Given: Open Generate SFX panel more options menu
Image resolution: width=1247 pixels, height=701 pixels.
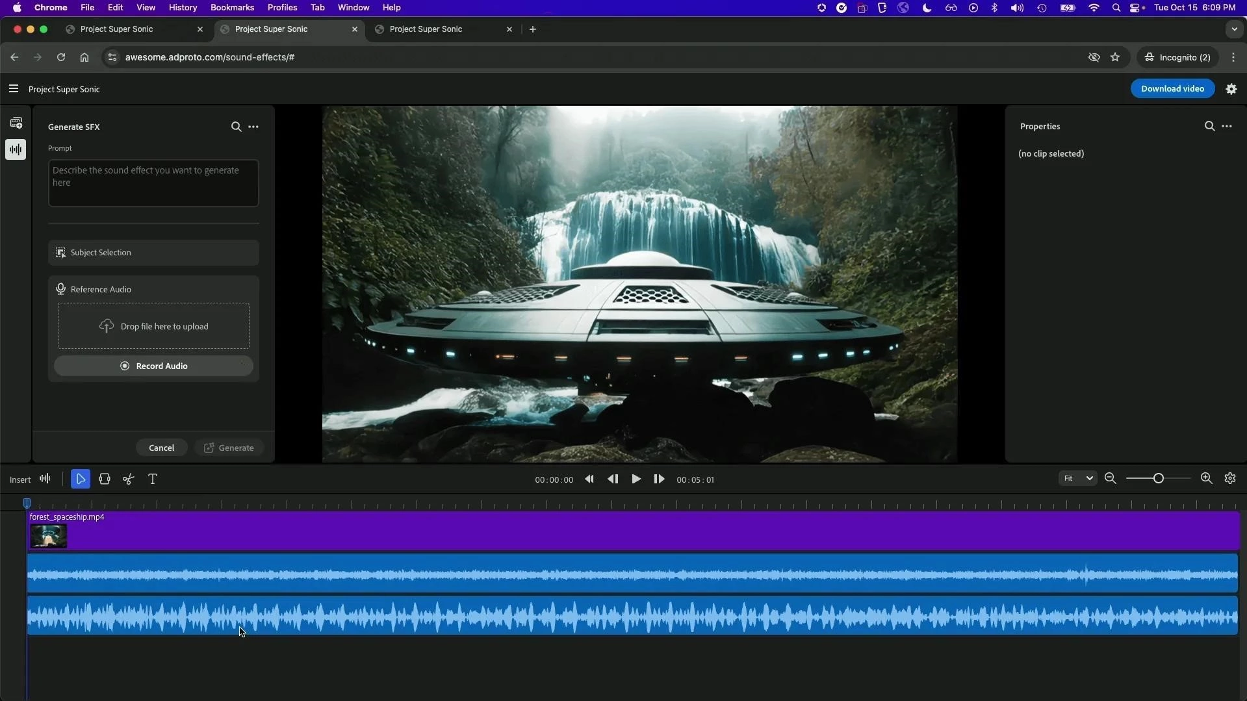Looking at the screenshot, I should point(253,127).
